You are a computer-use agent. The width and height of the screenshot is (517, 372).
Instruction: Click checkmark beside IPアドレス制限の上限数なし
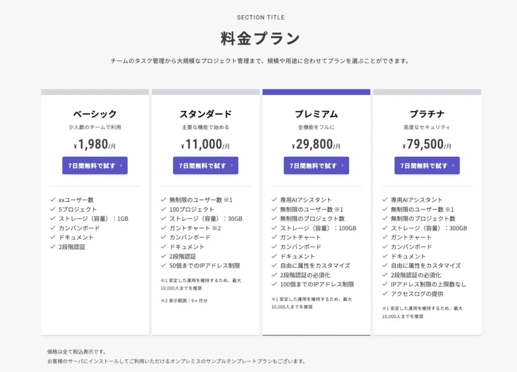[x=385, y=284]
